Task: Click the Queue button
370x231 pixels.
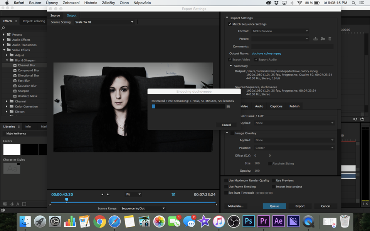Action: click(x=274, y=206)
